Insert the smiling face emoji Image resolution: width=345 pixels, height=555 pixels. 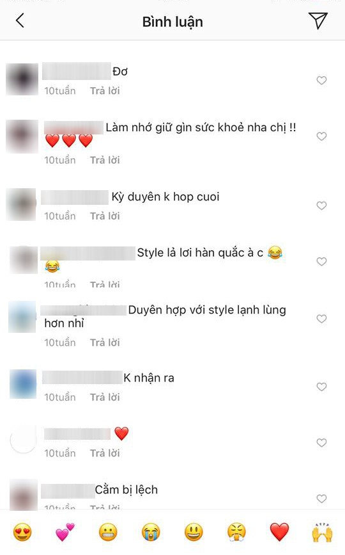coord(194,533)
